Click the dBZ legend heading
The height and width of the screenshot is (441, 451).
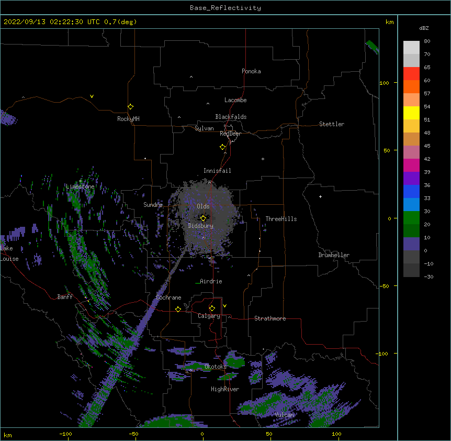pyautogui.click(x=424, y=28)
